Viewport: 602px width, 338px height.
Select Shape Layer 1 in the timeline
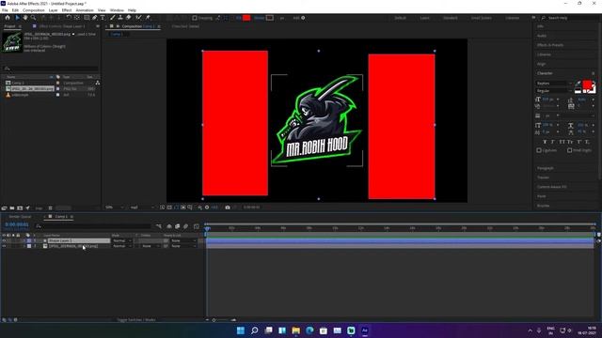[79, 240]
